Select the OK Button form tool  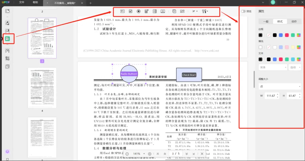pos(163,11)
